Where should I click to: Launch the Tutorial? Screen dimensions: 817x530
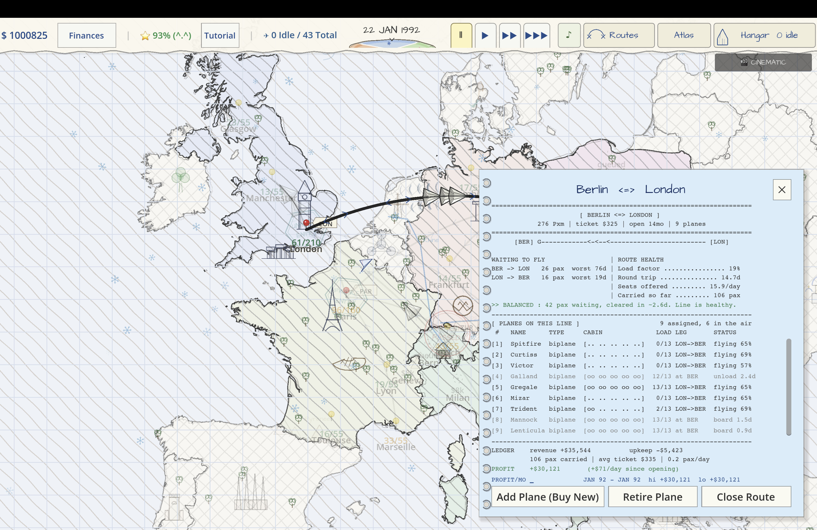220,35
